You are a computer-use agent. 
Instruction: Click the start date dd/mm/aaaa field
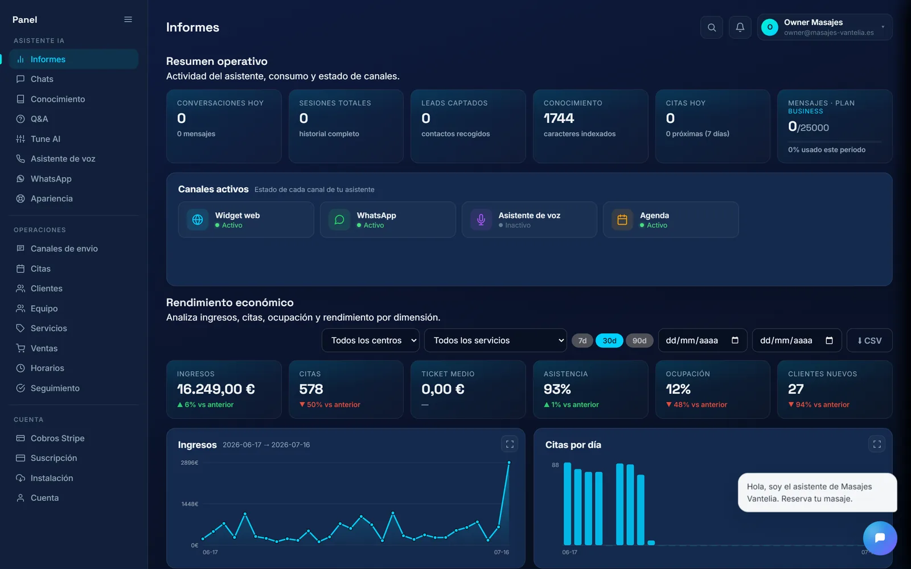click(703, 340)
